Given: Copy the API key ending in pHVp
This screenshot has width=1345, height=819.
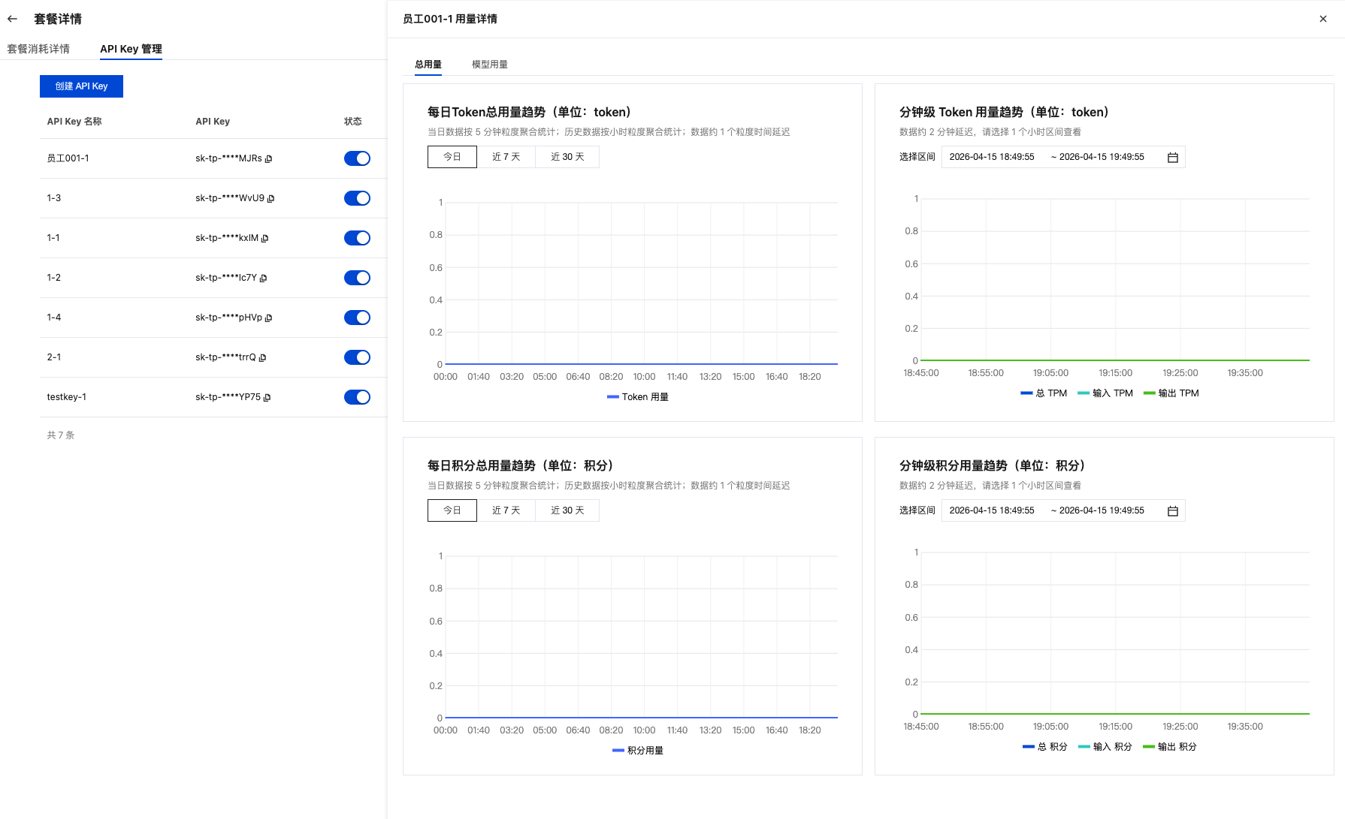Looking at the screenshot, I should (269, 318).
